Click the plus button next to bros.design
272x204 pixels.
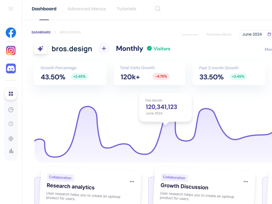pyautogui.click(x=104, y=49)
